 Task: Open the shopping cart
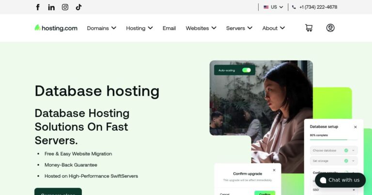click(309, 28)
